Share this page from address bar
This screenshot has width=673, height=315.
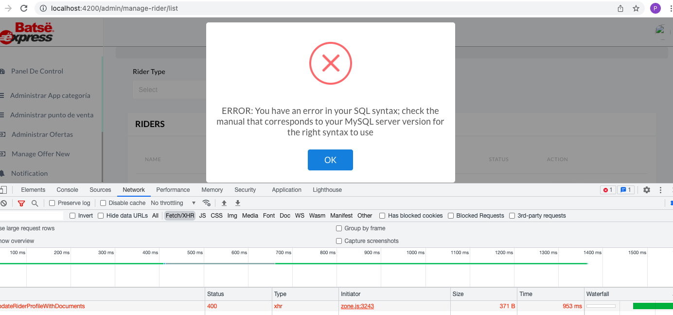point(620,8)
